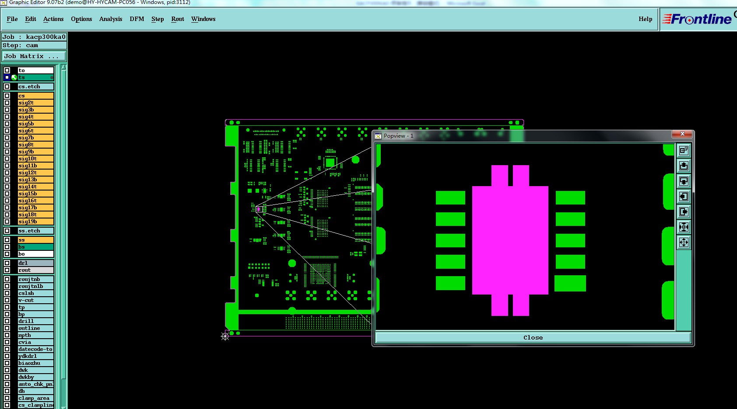
Task: Open the Step menu
Action: click(x=158, y=19)
